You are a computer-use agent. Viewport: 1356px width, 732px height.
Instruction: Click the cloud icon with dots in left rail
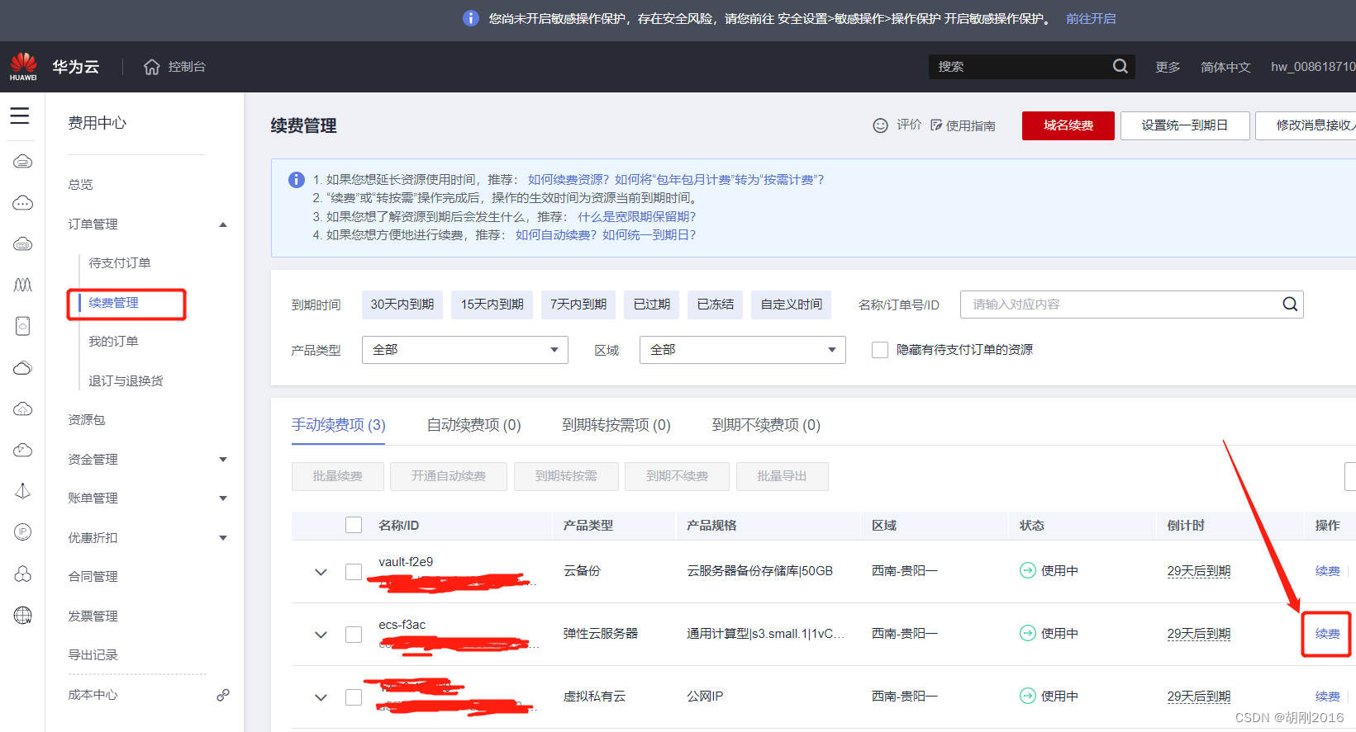coord(23,203)
